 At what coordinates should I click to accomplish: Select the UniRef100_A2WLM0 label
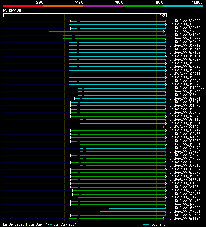185,137
